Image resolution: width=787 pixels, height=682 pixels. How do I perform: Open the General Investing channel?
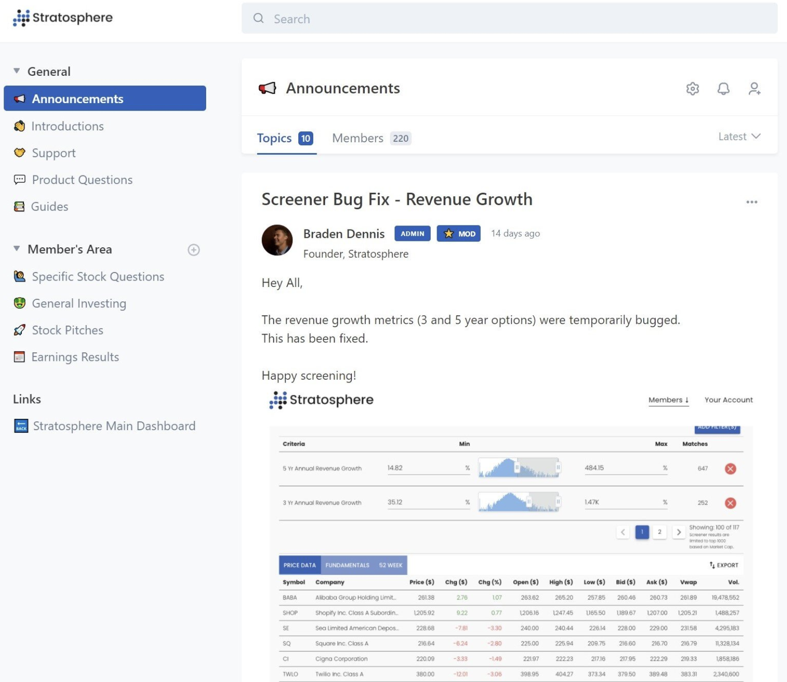point(79,303)
